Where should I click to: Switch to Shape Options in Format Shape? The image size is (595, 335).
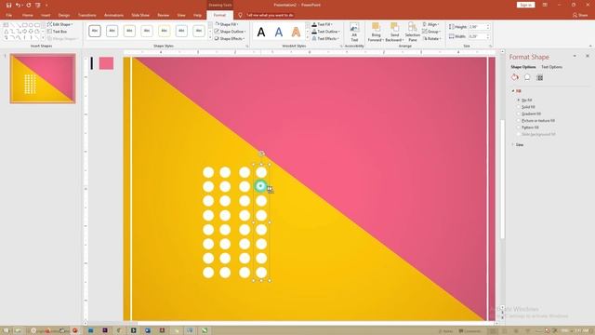coord(523,67)
